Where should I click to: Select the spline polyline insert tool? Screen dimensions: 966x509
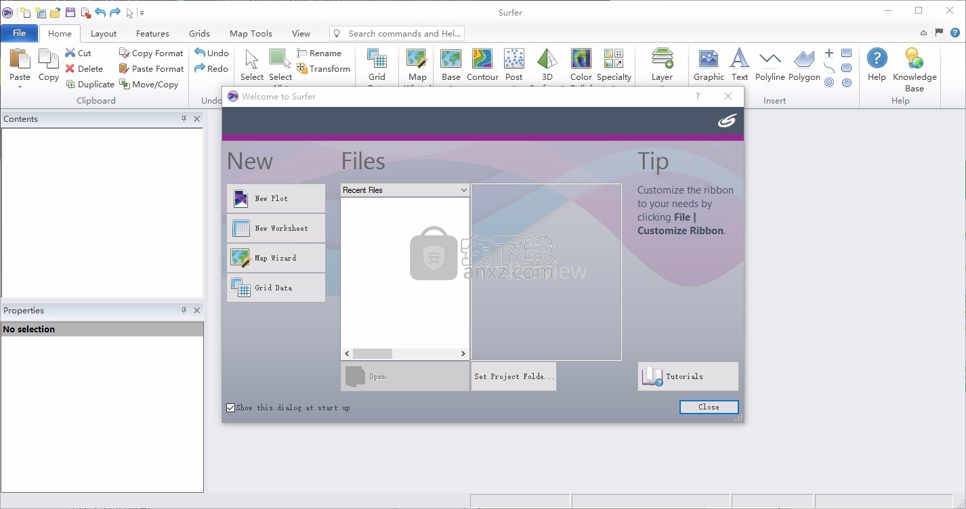pyautogui.click(x=829, y=68)
